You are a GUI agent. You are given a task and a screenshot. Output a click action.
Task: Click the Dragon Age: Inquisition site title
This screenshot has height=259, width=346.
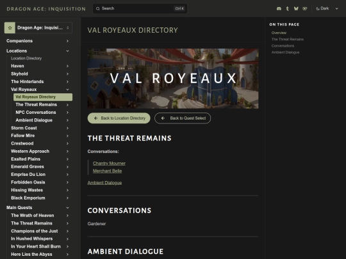46,9
